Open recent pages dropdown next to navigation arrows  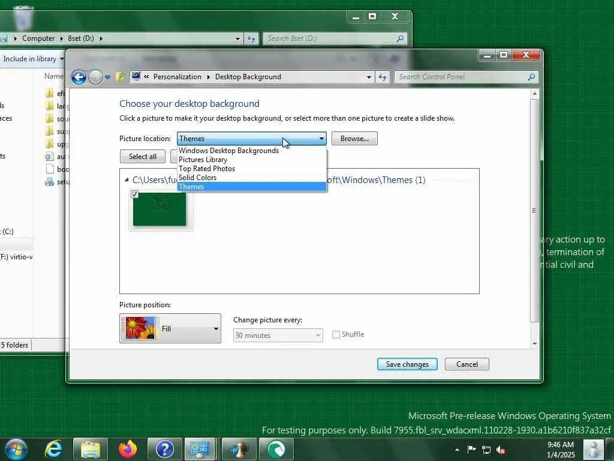(108, 77)
